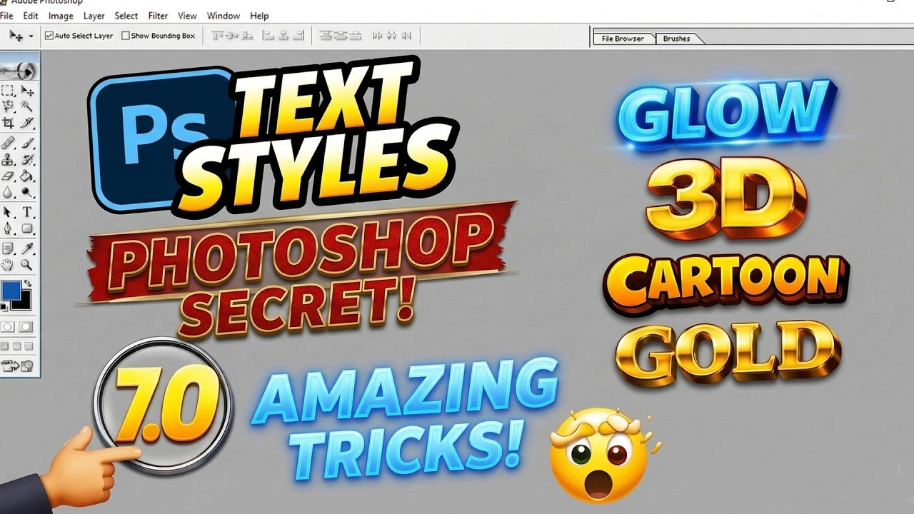914x514 pixels.
Task: Select the Move tool in toolbox
Action: pos(27,91)
